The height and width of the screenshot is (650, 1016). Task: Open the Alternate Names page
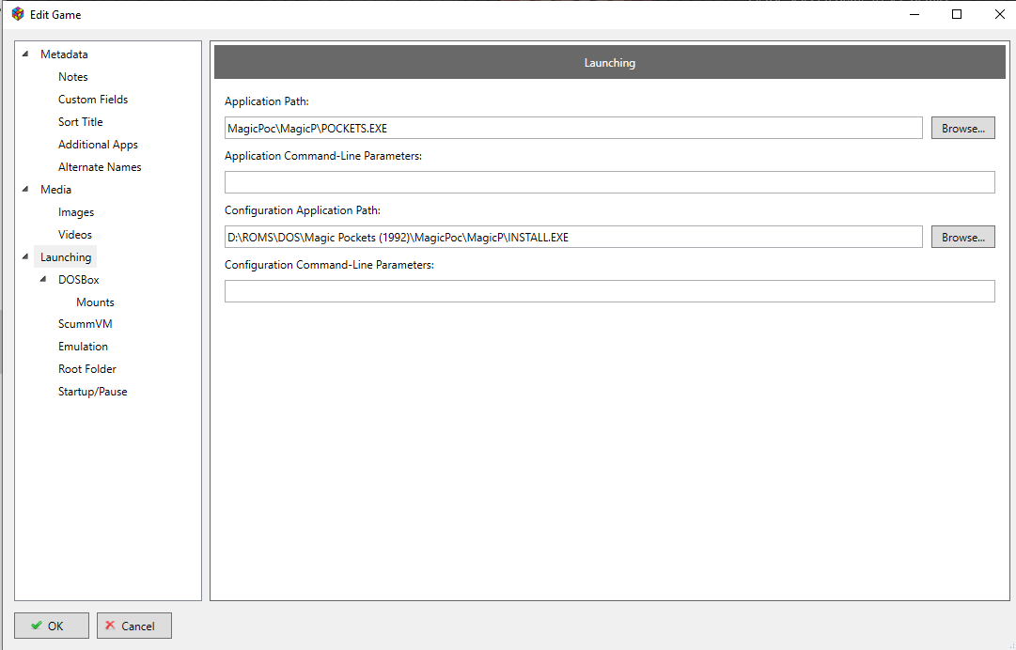(x=99, y=167)
